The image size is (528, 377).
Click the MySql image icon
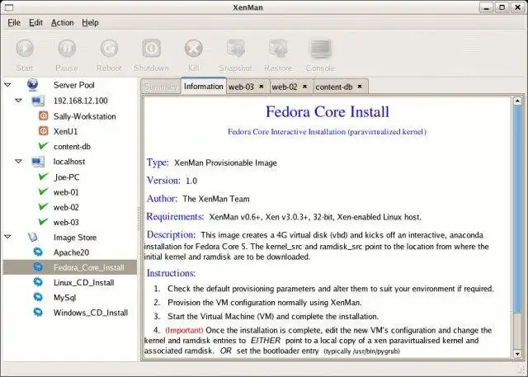(38, 297)
